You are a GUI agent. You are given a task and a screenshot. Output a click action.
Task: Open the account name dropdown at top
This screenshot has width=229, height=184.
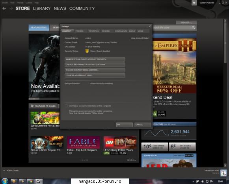207,3
